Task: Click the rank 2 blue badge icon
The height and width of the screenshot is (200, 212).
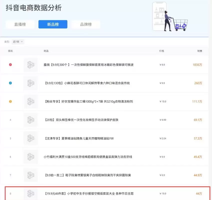Action: [10, 83]
